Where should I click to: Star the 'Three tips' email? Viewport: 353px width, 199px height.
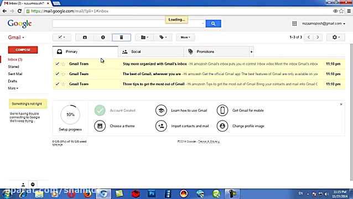[64, 84]
